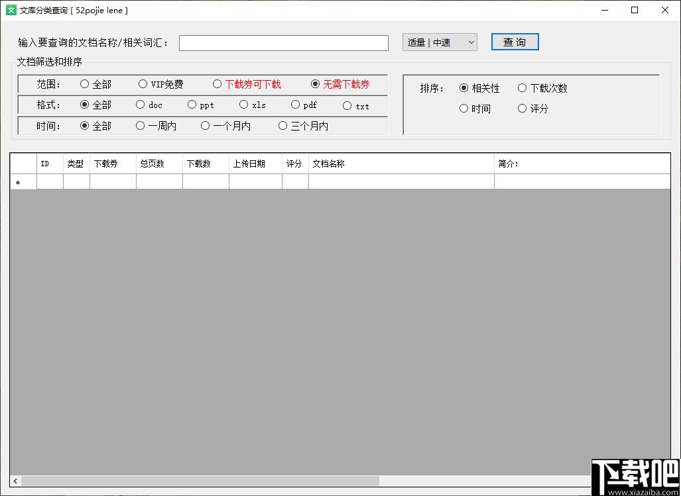Click the horizontal scrollbar left arrow
This screenshot has width=681, height=496.
click(16, 481)
